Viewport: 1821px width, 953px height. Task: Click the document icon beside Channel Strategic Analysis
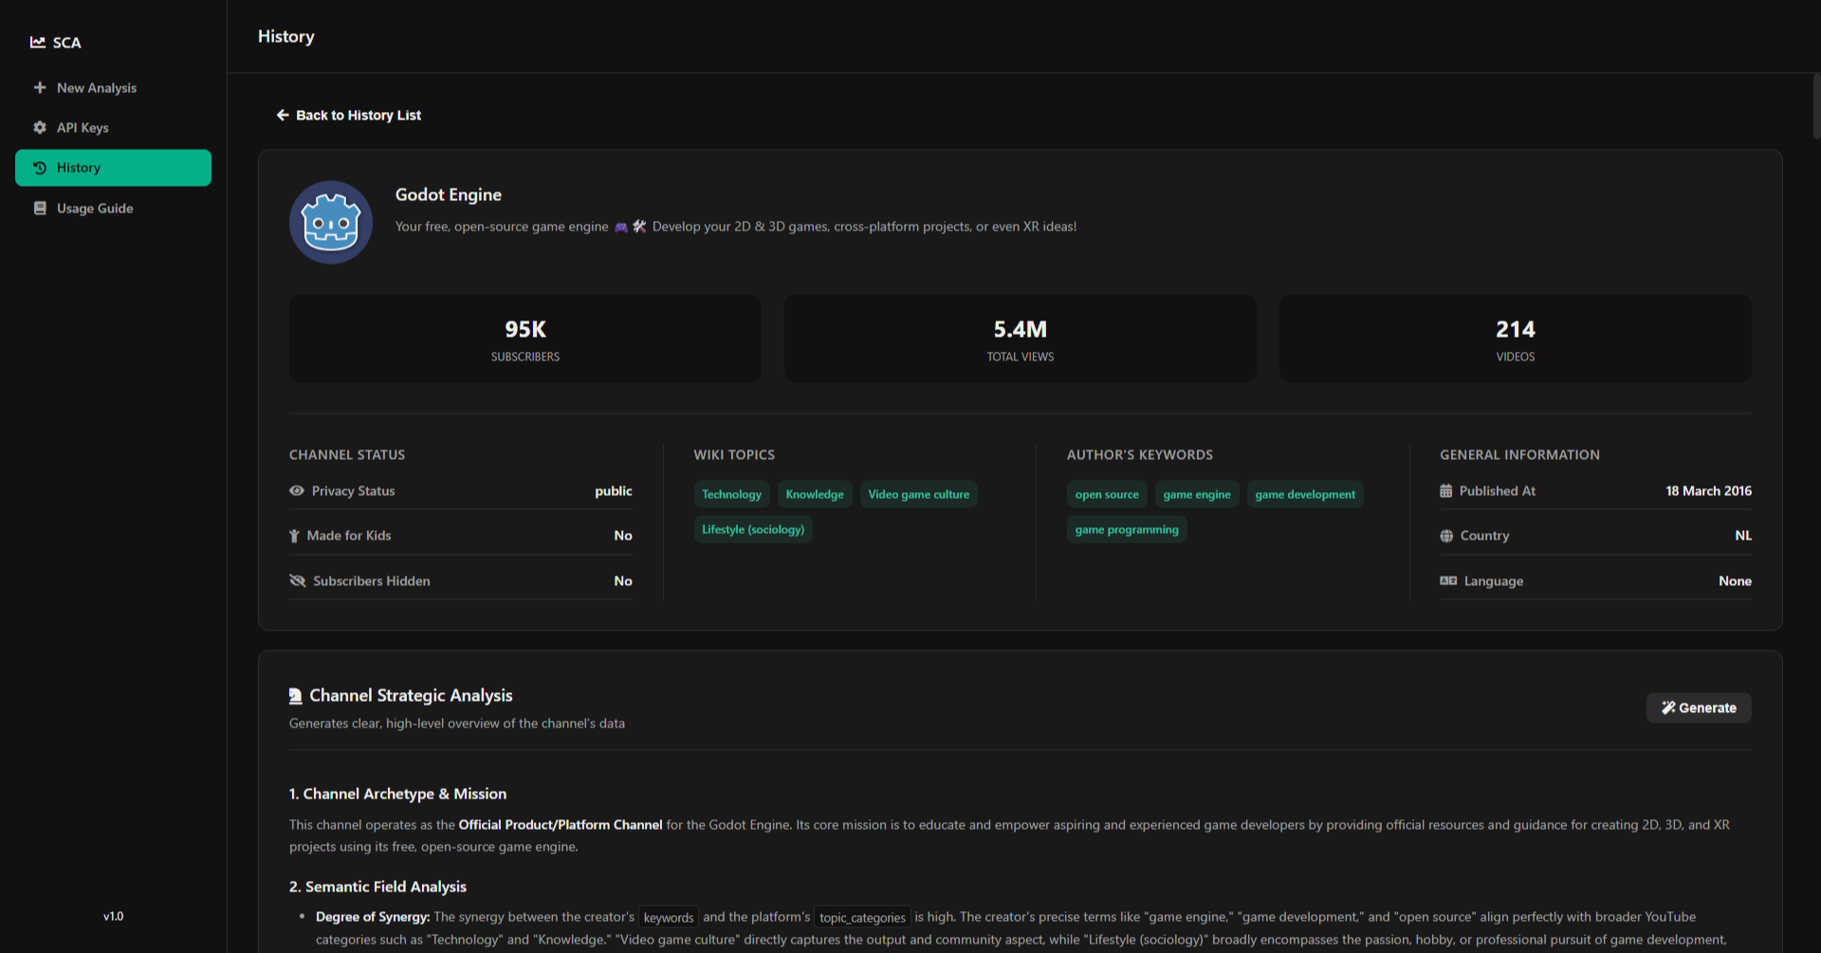296,696
